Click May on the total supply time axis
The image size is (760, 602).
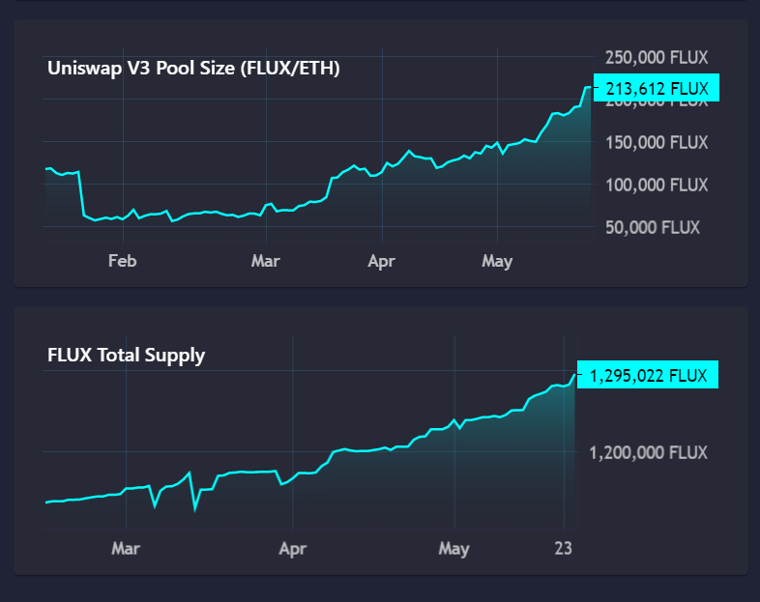coord(454,549)
